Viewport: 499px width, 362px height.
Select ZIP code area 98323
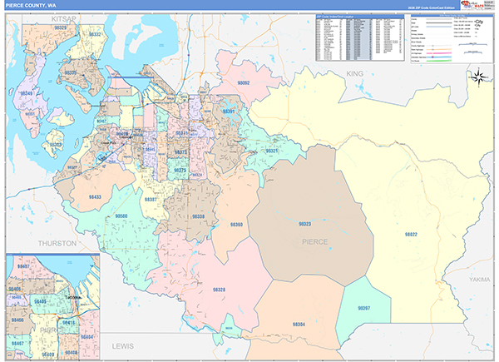click(304, 224)
